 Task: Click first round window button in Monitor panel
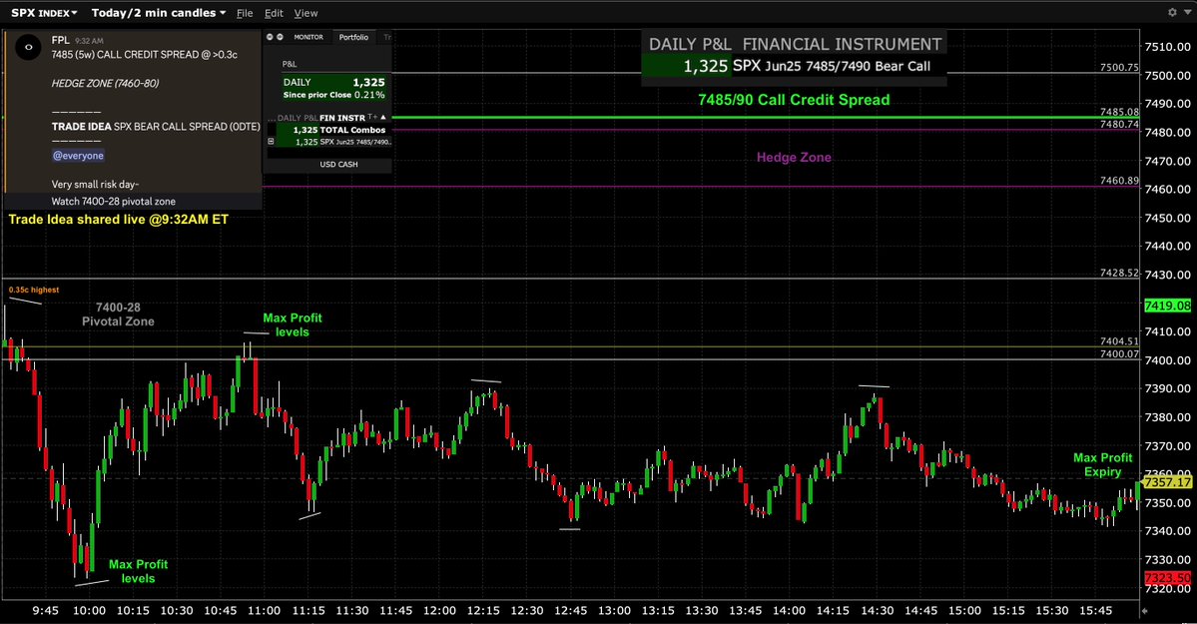(270, 37)
